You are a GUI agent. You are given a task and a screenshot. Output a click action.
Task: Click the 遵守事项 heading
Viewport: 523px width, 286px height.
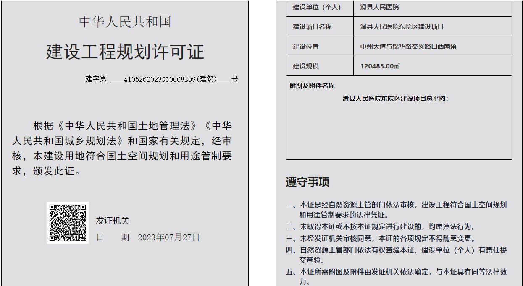pyautogui.click(x=308, y=182)
